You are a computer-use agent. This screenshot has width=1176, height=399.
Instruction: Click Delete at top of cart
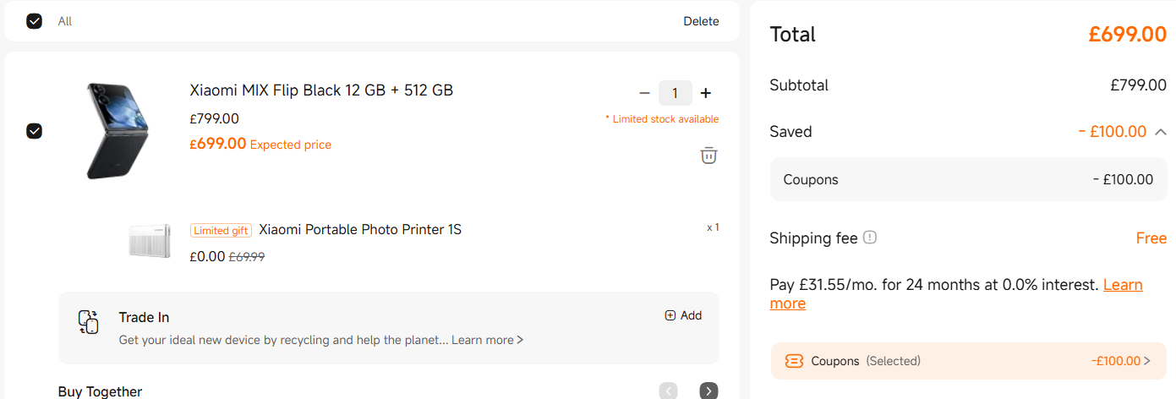tap(701, 21)
